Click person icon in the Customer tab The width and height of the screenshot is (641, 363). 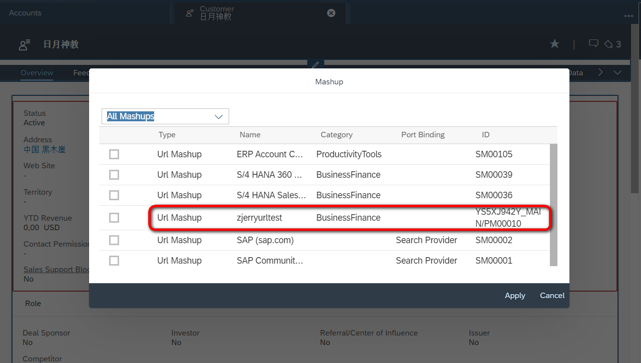coord(190,13)
